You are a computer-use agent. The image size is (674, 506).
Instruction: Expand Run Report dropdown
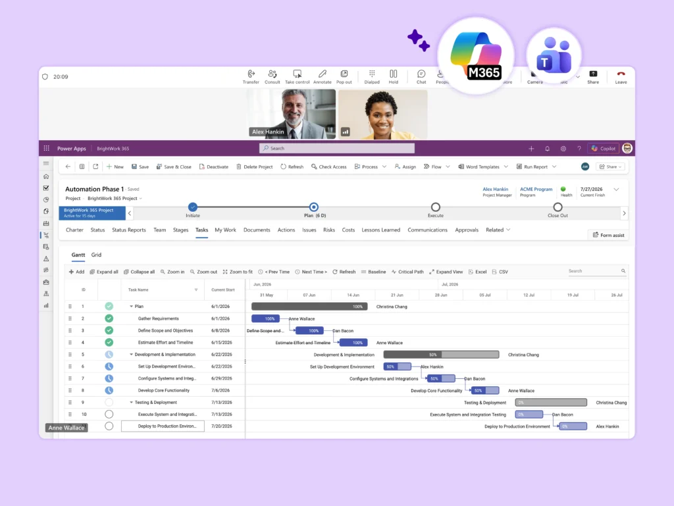click(554, 166)
